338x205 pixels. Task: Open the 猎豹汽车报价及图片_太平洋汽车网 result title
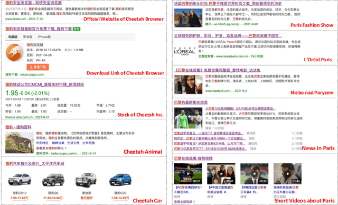click(35, 164)
